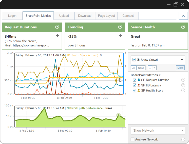
Task: Click the blue SP Request Duration person icon
Action: point(139,80)
